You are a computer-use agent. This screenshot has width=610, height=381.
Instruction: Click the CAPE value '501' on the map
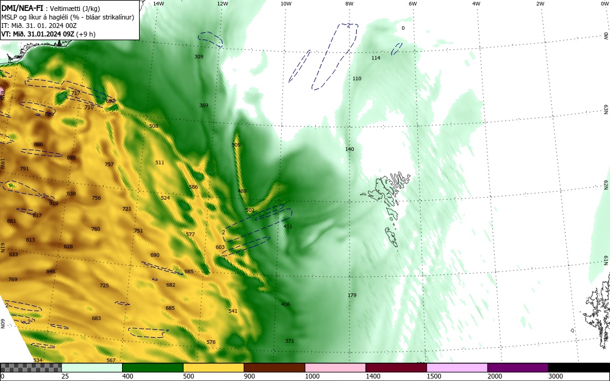pos(250,211)
